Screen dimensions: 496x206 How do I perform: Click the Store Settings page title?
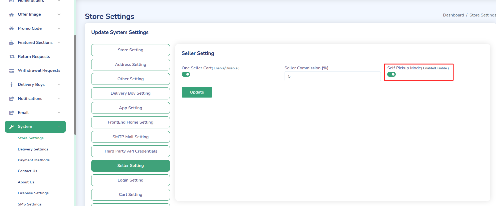coord(110,16)
